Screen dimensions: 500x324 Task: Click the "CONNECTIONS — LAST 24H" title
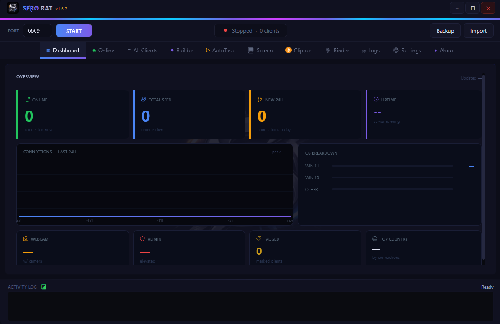[x=50, y=152]
